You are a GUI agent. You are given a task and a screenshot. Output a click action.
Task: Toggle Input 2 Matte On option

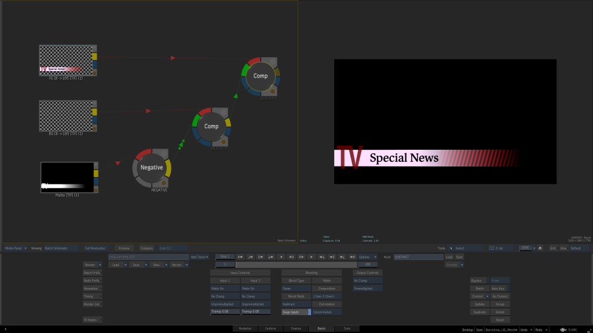tap(255, 288)
